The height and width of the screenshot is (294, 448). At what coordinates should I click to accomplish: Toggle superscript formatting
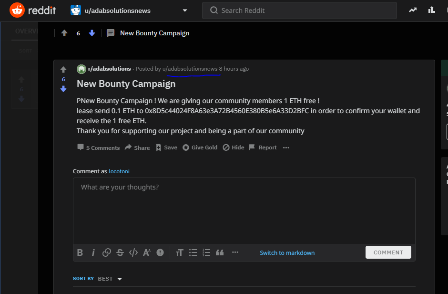pos(147,252)
